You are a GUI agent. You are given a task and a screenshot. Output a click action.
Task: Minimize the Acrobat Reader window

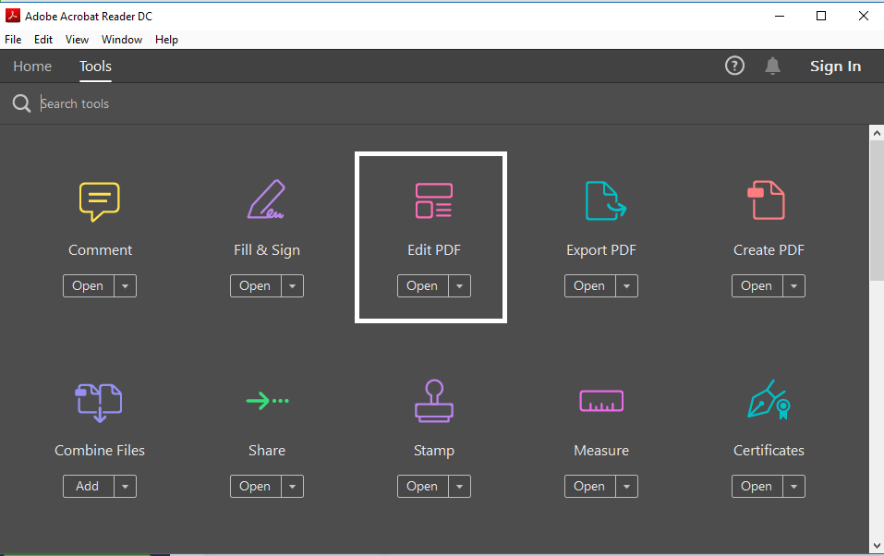point(780,16)
